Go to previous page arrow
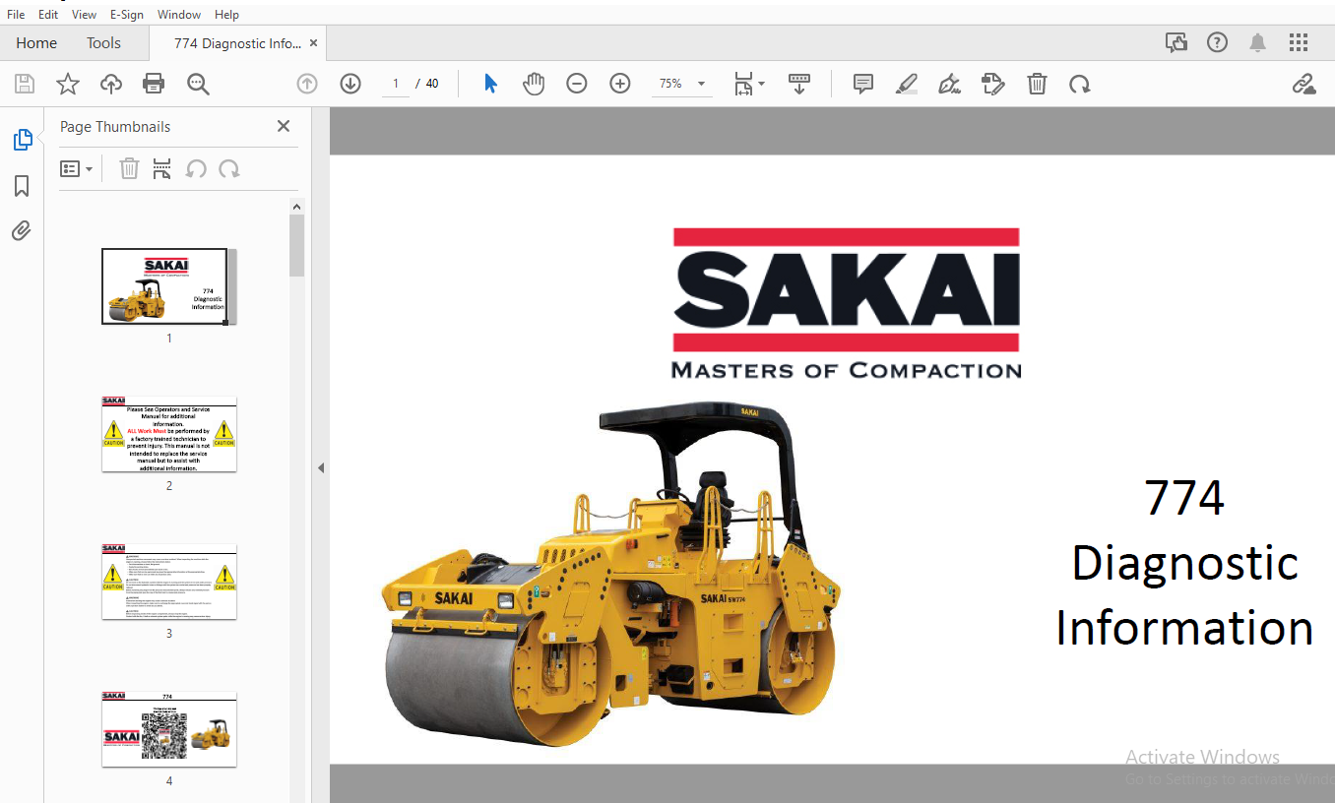The image size is (1335, 803). point(307,84)
